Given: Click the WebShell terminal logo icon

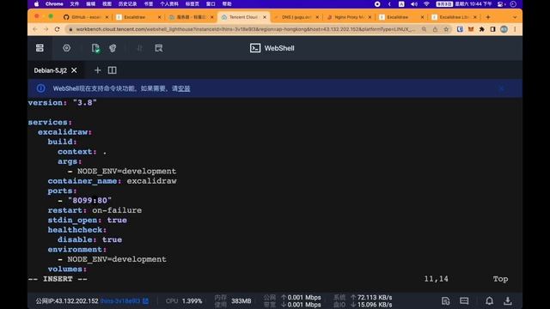Looking at the screenshot, I should coord(255,48).
